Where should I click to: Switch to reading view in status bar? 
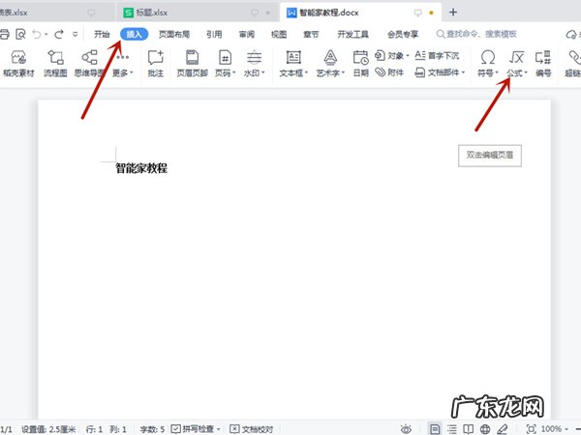[x=469, y=429]
